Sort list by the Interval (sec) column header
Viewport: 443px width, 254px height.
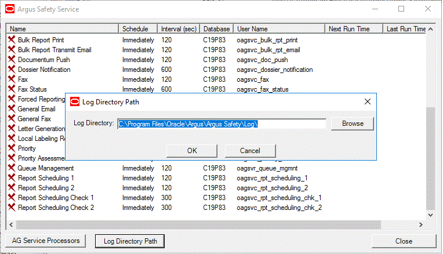[179, 29]
